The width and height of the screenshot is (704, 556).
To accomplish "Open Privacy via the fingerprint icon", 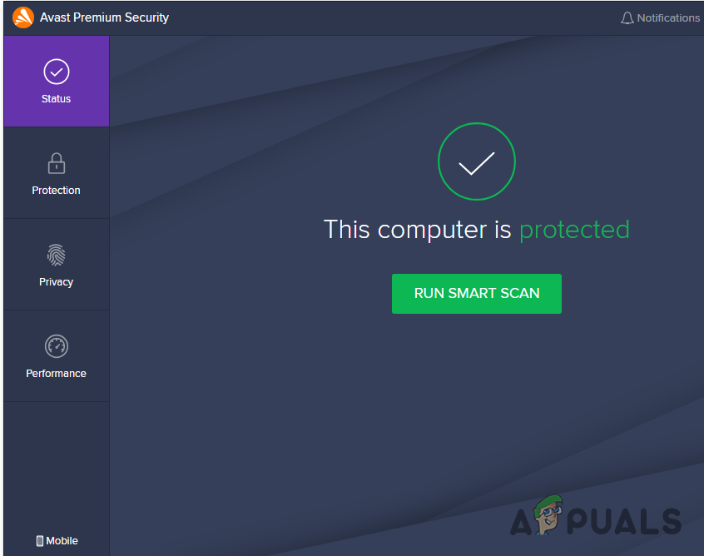I will pyautogui.click(x=57, y=255).
